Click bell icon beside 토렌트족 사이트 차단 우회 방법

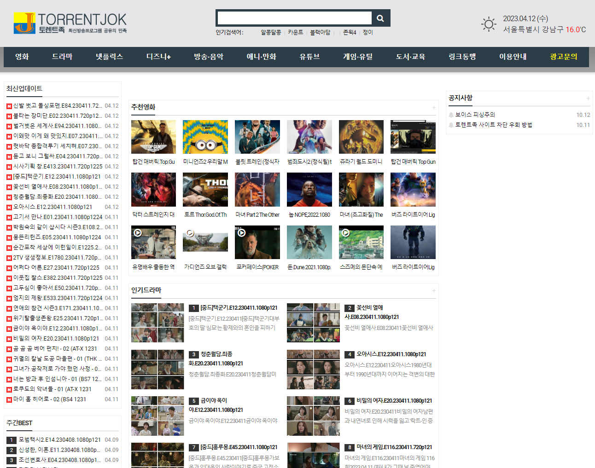451,125
